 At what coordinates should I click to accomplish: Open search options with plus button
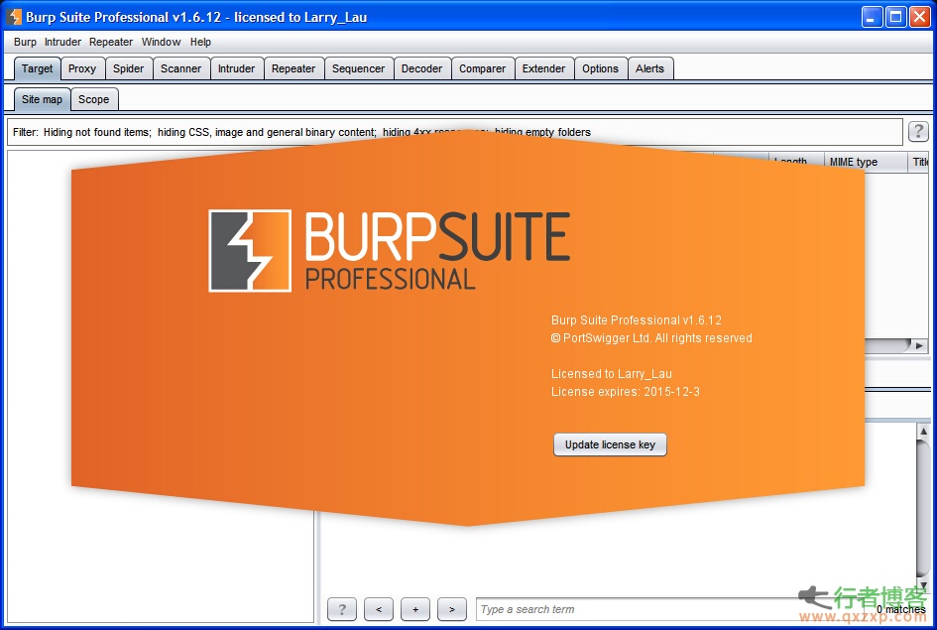pos(415,609)
